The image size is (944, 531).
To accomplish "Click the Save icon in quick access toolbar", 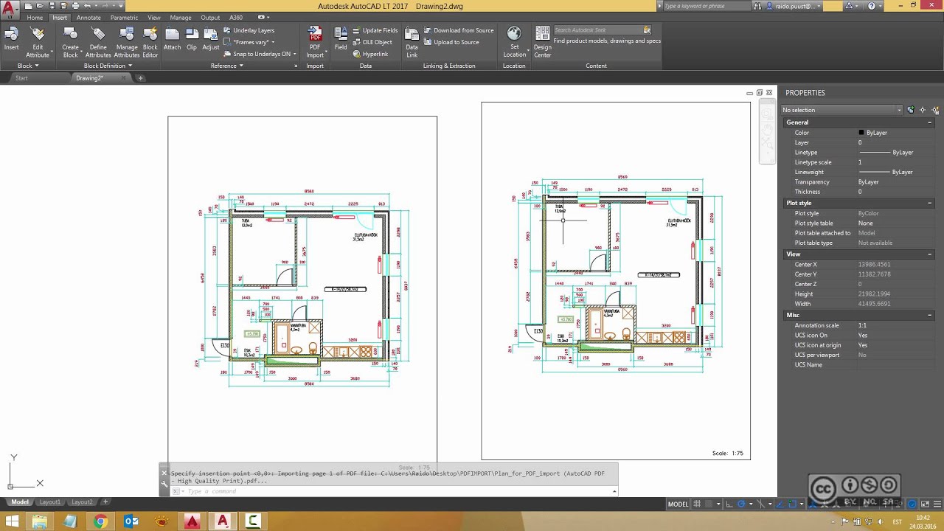I will click(x=52, y=6).
